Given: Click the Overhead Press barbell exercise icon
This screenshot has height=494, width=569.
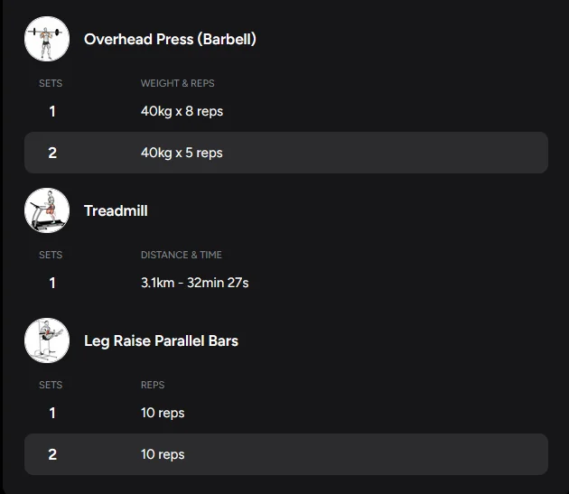Looking at the screenshot, I should [47, 39].
